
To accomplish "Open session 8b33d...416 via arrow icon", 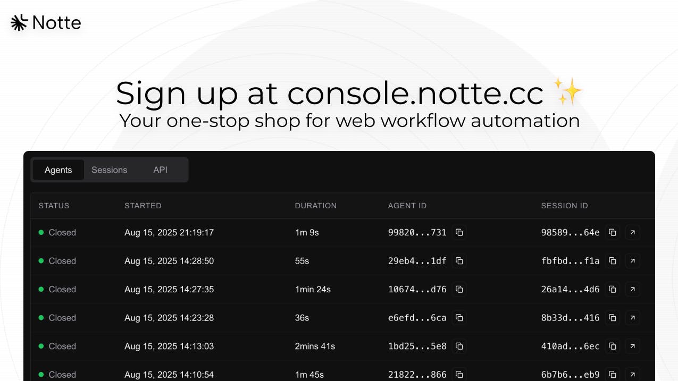I will 633,318.
